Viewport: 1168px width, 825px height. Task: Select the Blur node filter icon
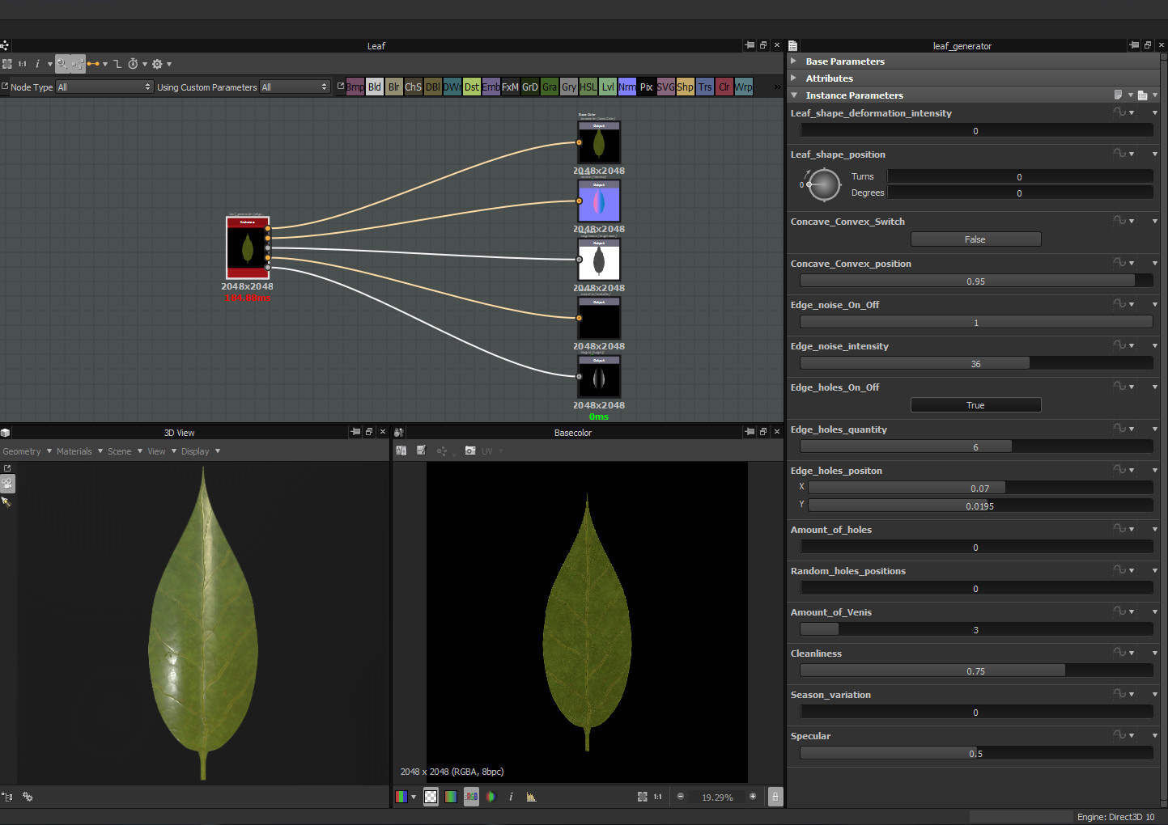394,87
